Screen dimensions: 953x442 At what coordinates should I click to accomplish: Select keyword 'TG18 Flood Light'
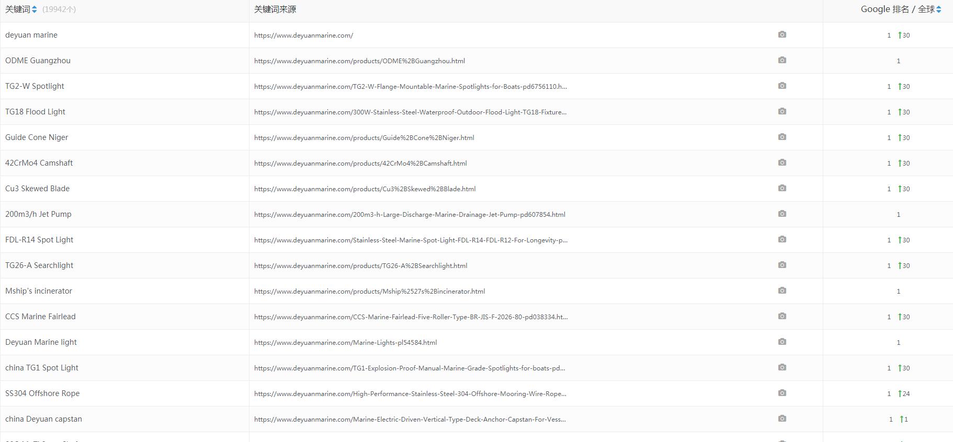(x=35, y=112)
